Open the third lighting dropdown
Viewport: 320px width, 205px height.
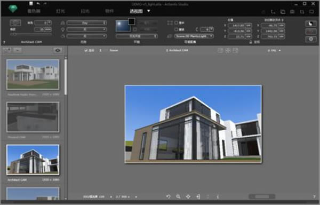tap(86, 36)
